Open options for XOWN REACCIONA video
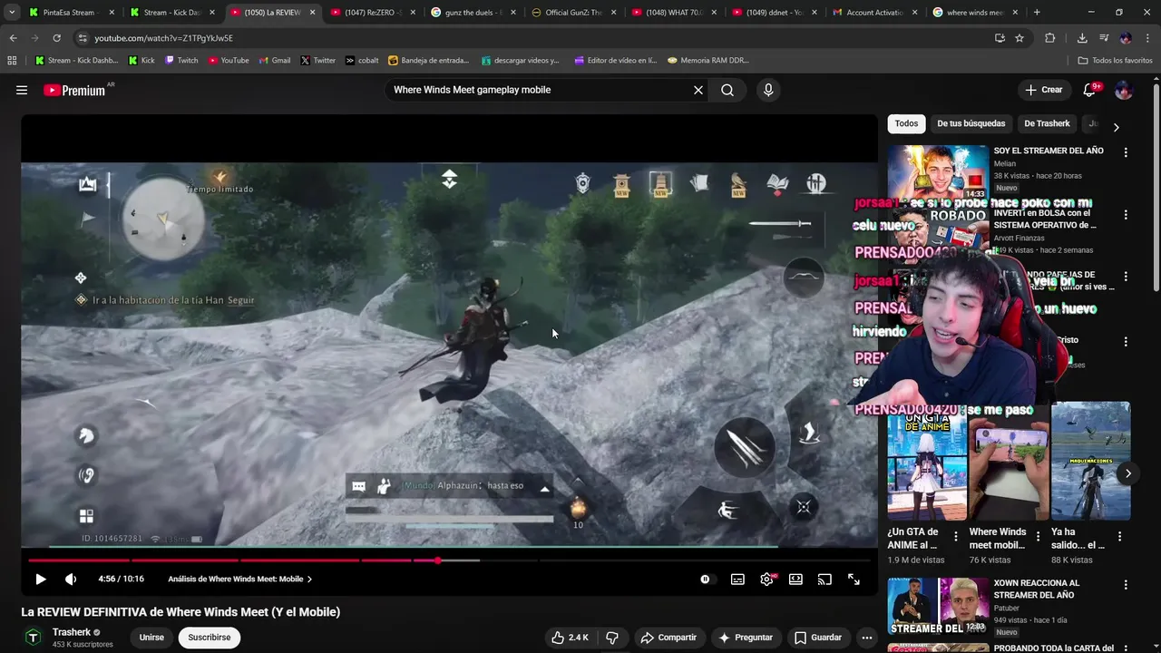Image resolution: width=1161 pixels, height=653 pixels. click(x=1126, y=585)
